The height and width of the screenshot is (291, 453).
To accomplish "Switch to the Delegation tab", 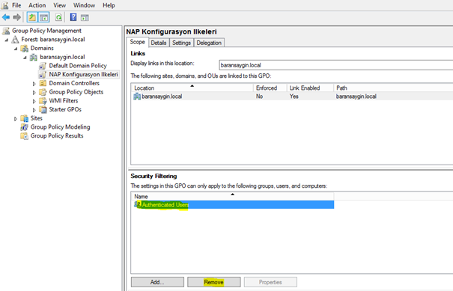I will coord(209,43).
